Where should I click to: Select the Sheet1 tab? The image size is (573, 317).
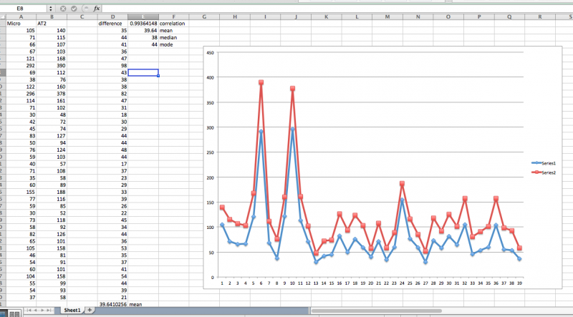[x=70, y=310]
